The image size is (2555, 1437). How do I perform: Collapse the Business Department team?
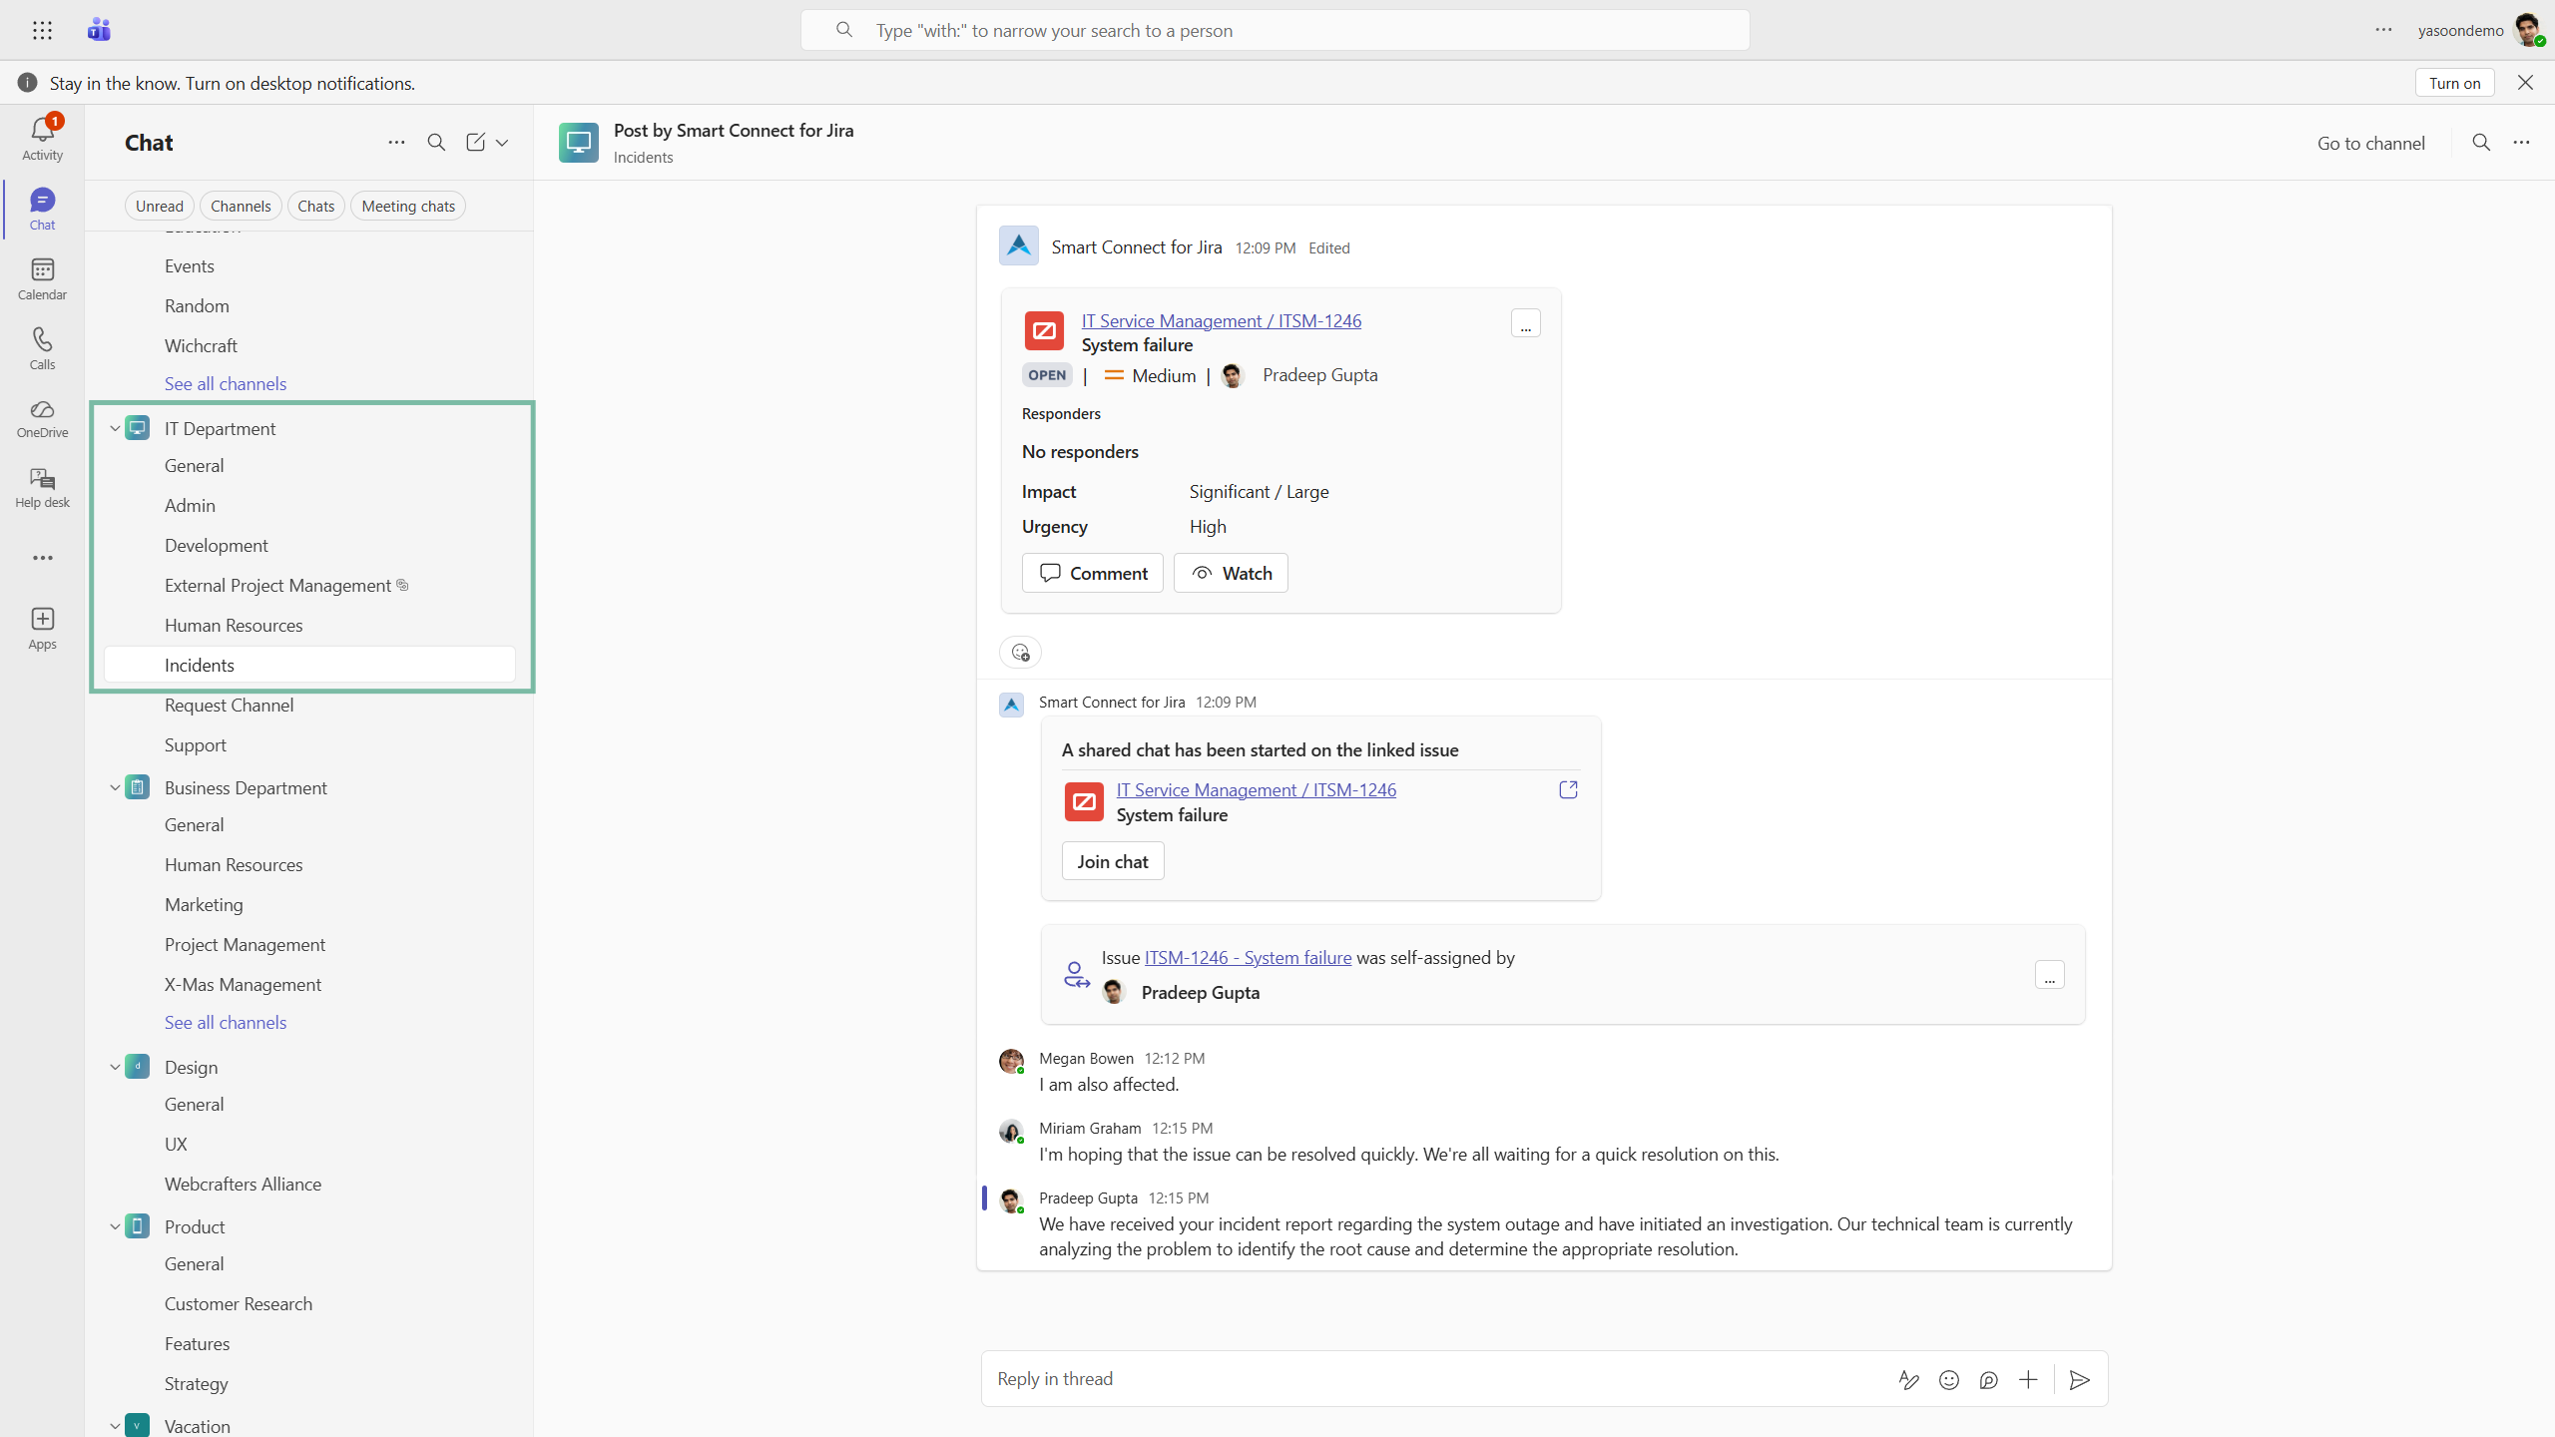[115, 787]
